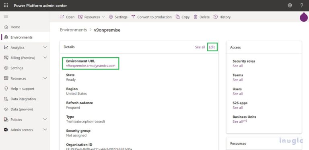This screenshot has height=150, width=309.
Task: Click the 'Trial (subscription-based)' type value
Action: pos(86,122)
